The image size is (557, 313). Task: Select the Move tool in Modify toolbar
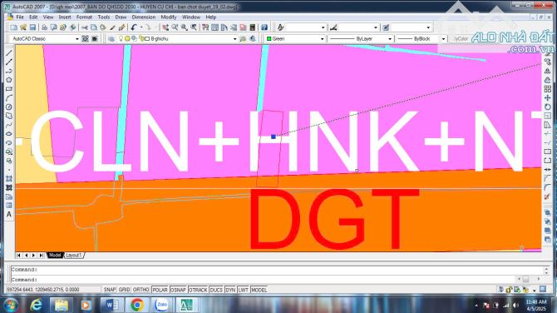click(x=547, y=98)
